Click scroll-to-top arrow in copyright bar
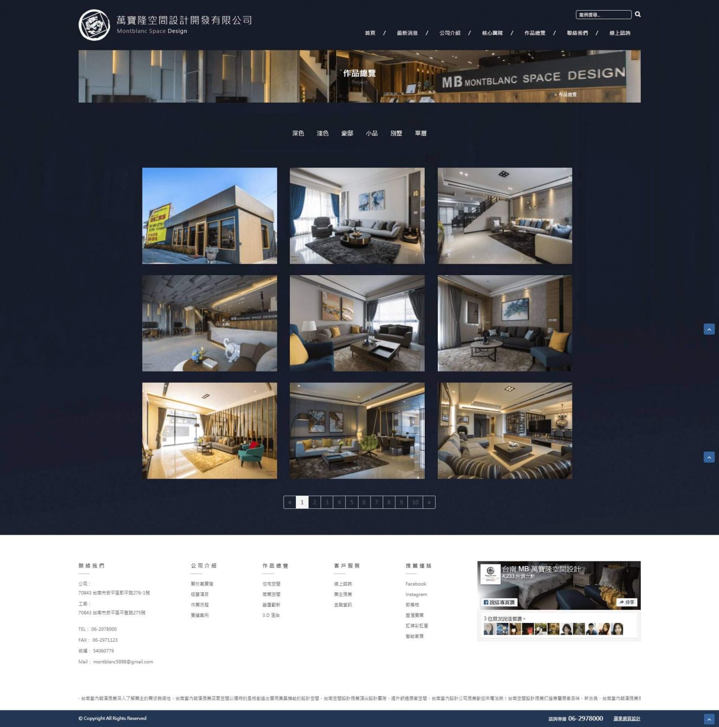The width and height of the screenshot is (719, 727). pos(709,719)
